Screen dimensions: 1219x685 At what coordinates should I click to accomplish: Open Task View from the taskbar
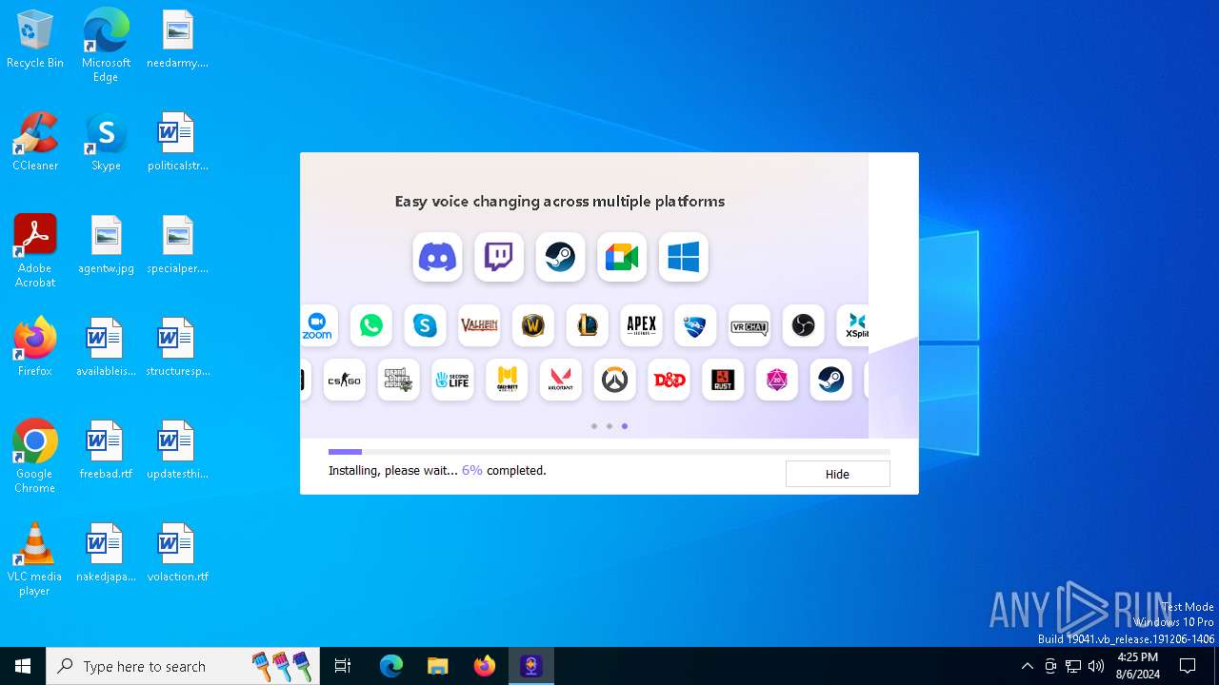click(343, 666)
